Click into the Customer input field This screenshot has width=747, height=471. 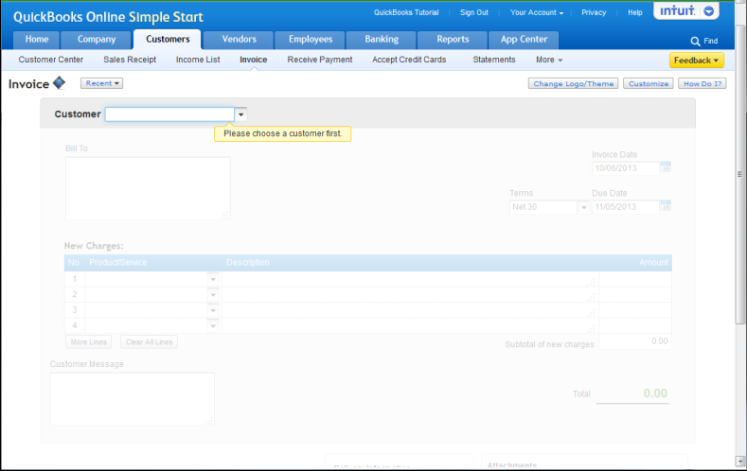pos(169,114)
